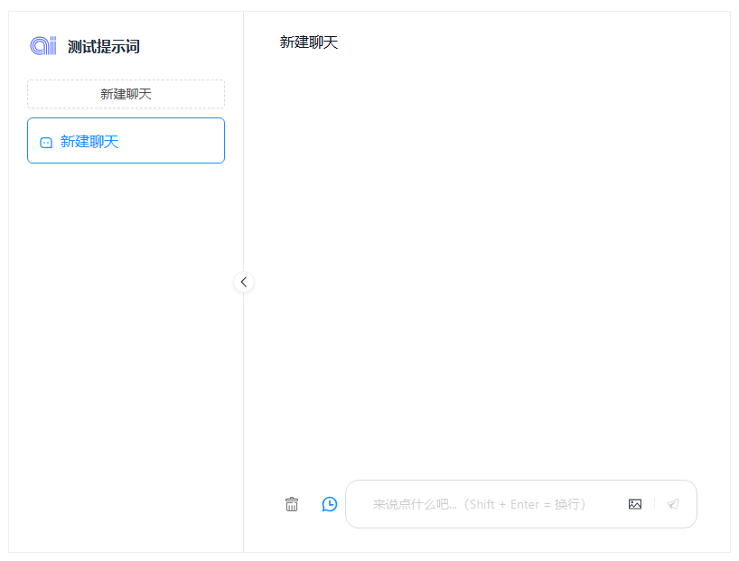
Task: Click the 测试提示词 app title
Action: [104, 47]
